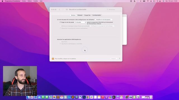This screenshot has height=100, width=179.
Task: Switch to the Général tab
Action: tap(73, 15)
